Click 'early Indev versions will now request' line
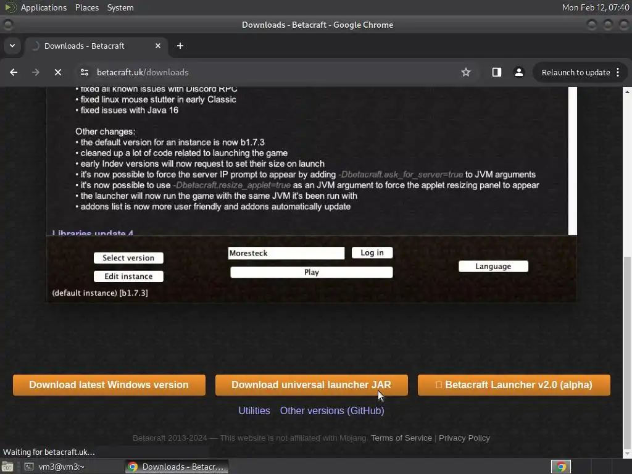This screenshot has height=474, width=632. [x=202, y=164]
